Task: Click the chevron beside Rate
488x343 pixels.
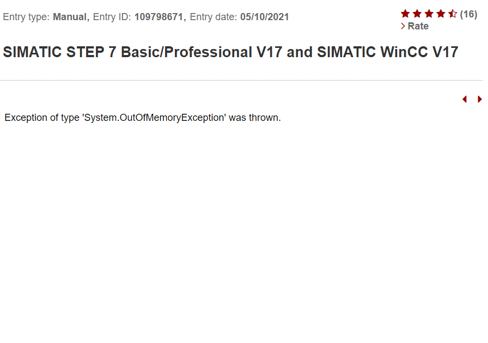Action: (403, 26)
